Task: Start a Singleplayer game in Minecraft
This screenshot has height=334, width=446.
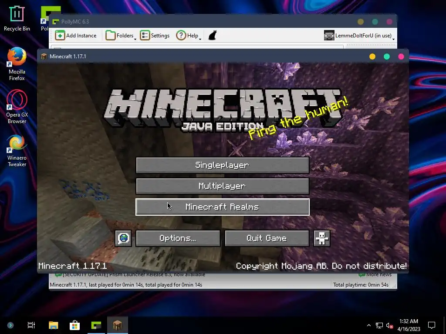Action: 223,165
